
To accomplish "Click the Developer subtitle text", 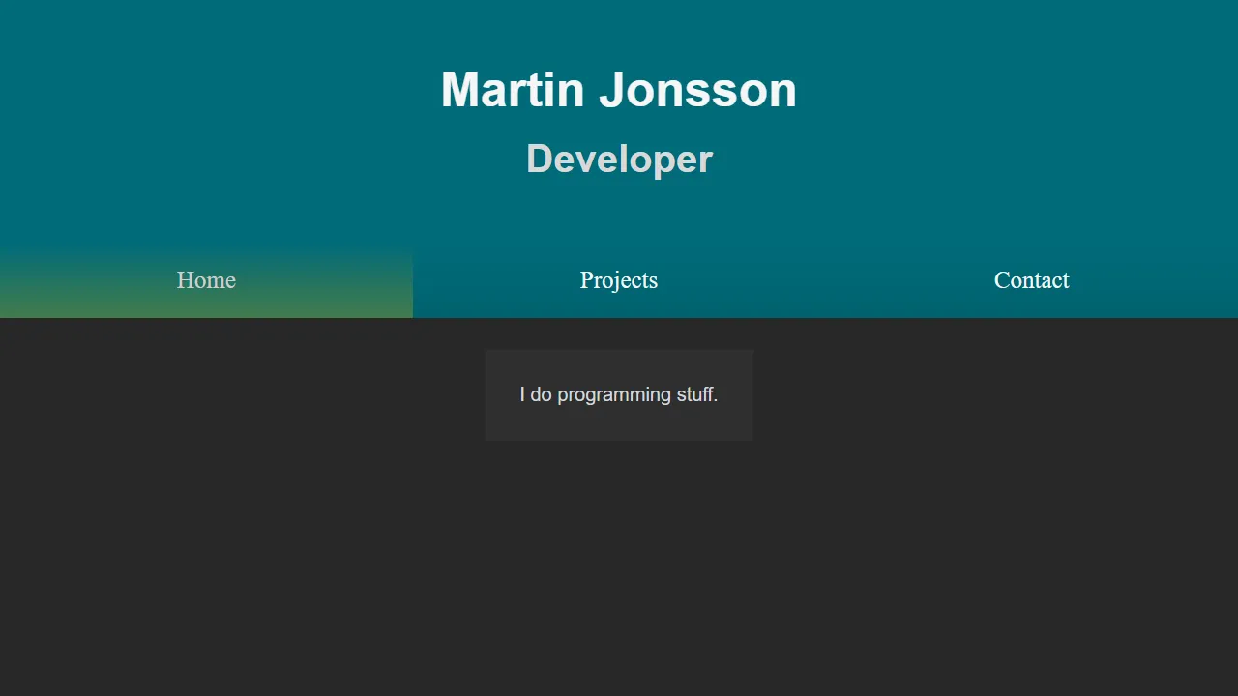I will pos(619,159).
